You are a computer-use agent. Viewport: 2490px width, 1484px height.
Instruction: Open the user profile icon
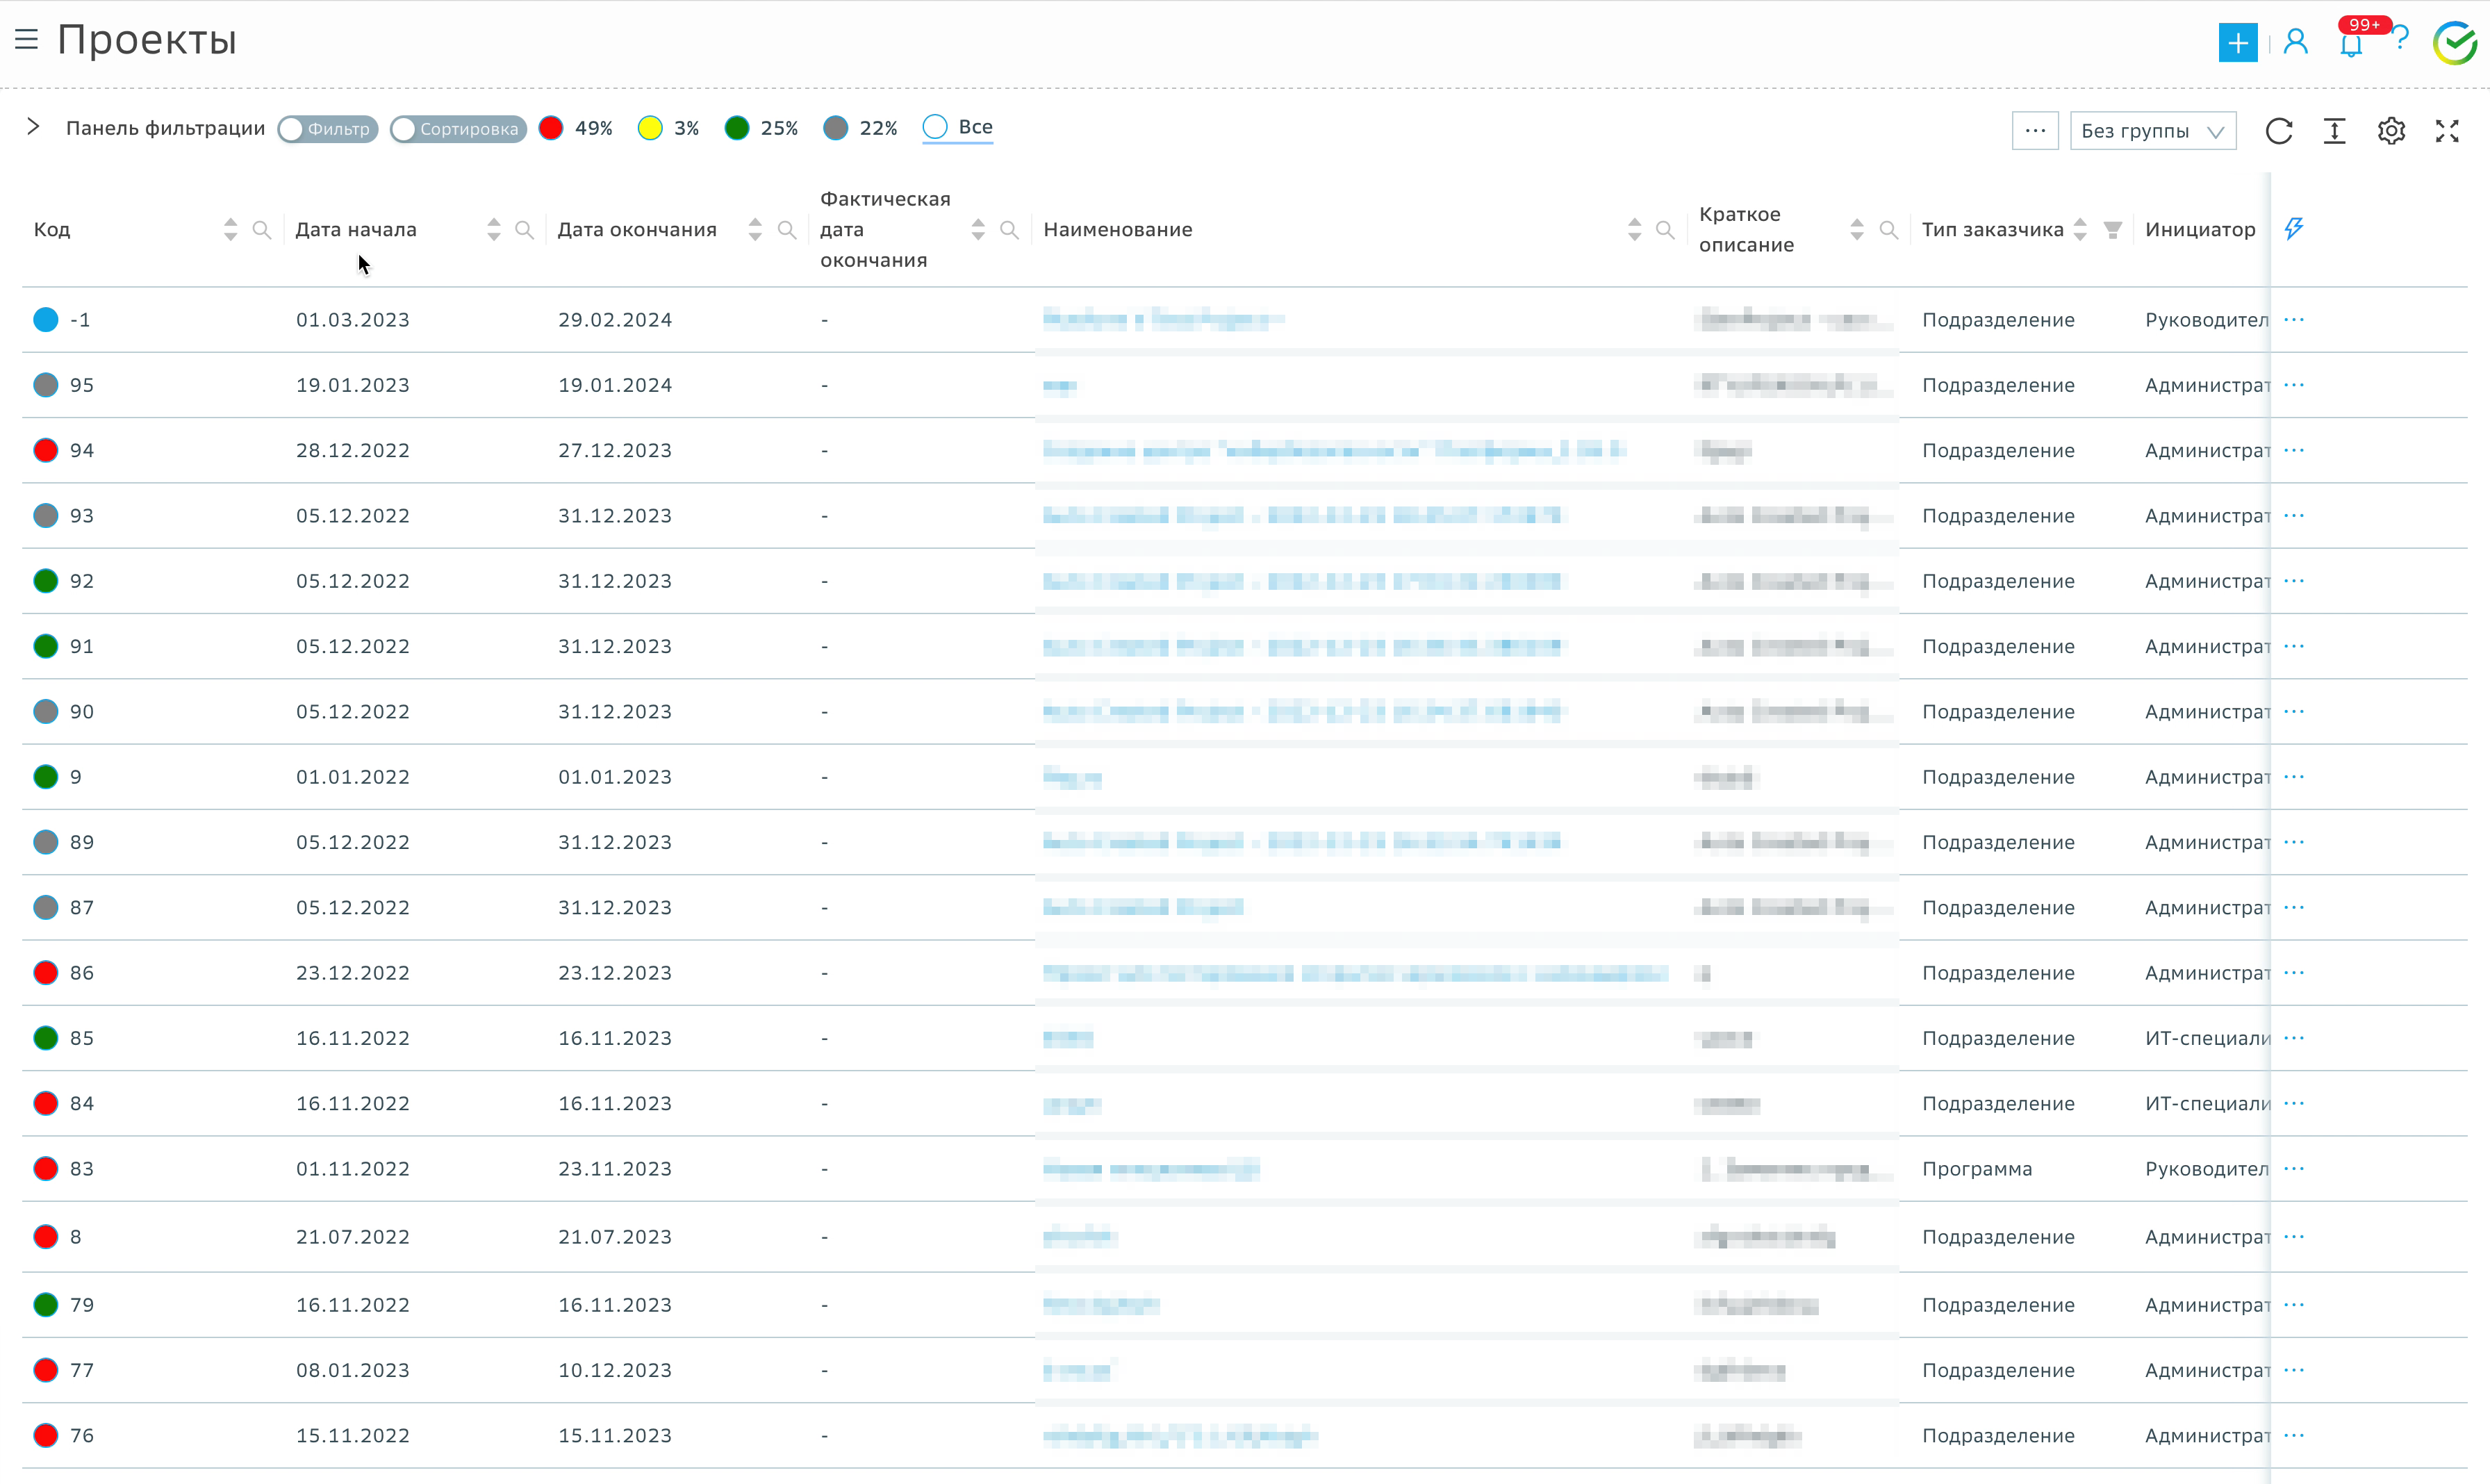tap(2295, 42)
